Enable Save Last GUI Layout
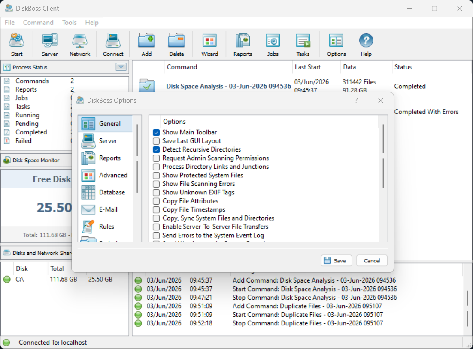The width and height of the screenshot is (473, 349). pos(156,141)
